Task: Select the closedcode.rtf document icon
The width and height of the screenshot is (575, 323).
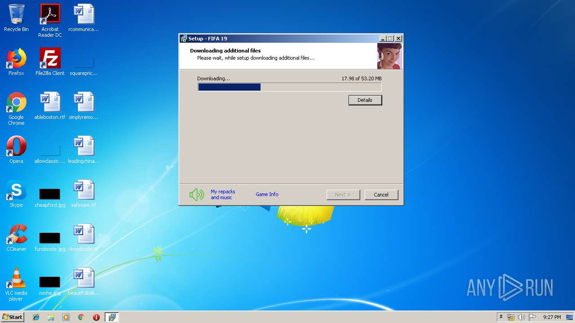Action: coord(84,238)
